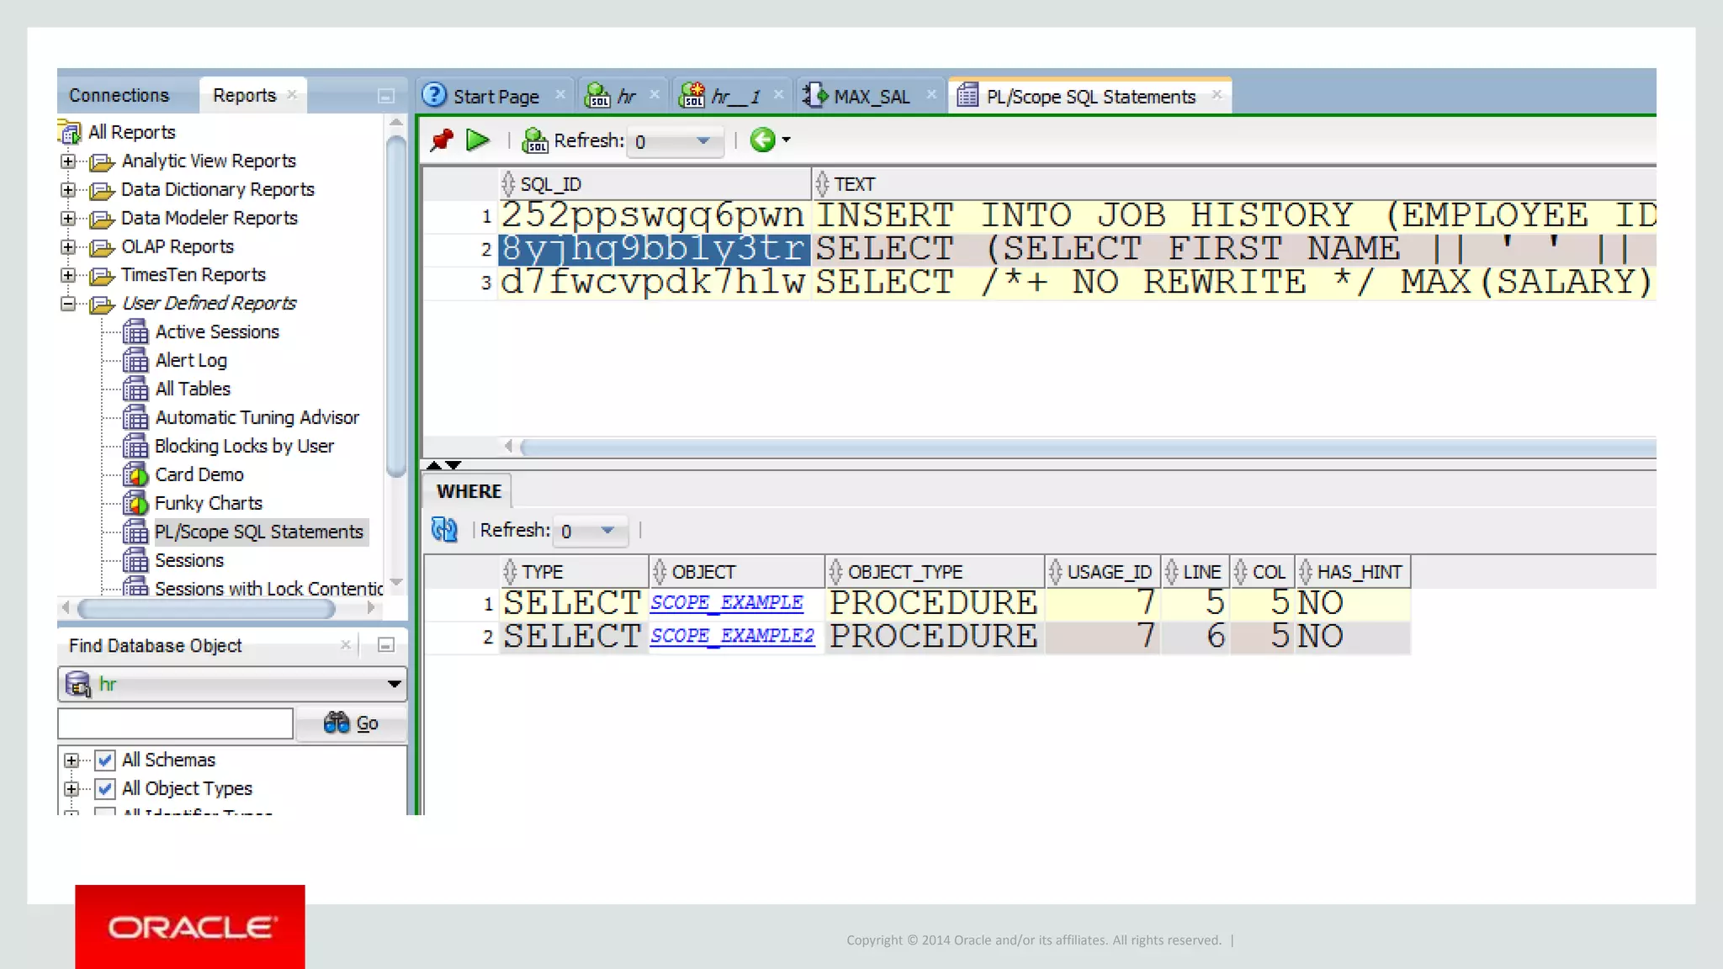Select the highlighted 8yjhq9bb1y3tr cell
The height and width of the screenshot is (969, 1723).
pos(653,249)
